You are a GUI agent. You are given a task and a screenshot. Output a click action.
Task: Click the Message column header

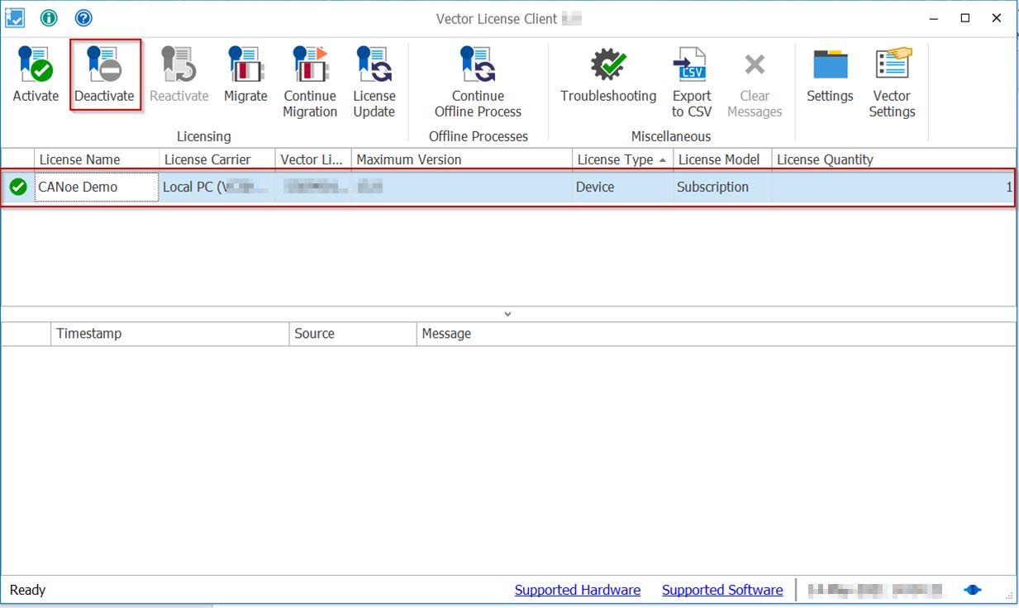(x=446, y=334)
